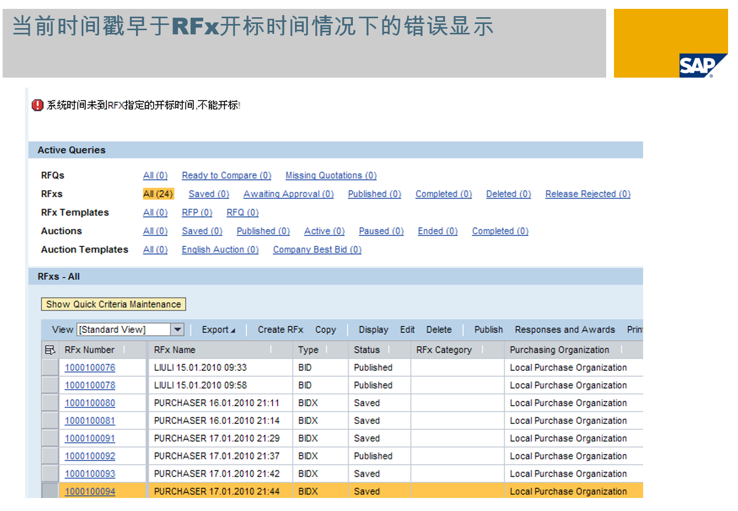Open Auctions Completed (0) query

tap(500, 231)
